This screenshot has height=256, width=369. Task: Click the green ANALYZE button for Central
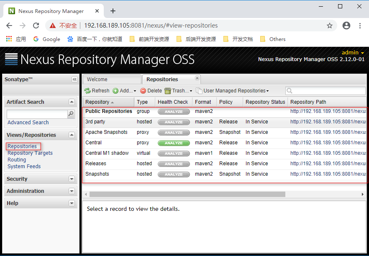[x=174, y=143]
